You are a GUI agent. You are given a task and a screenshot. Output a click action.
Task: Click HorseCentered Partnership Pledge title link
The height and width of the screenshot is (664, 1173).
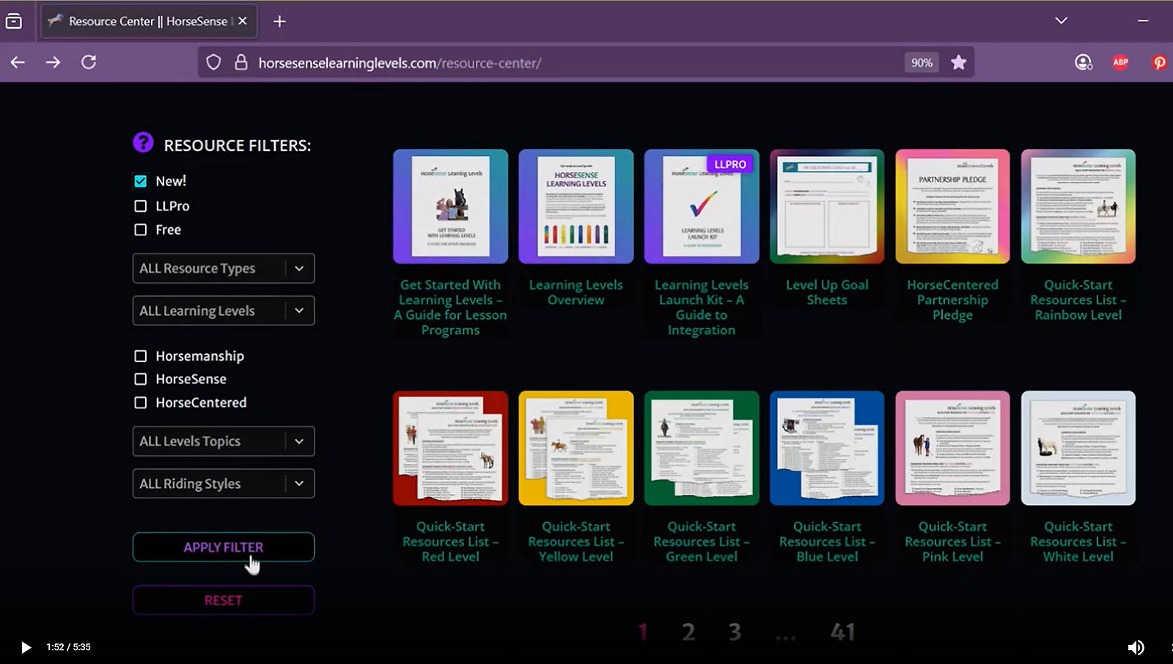(952, 300)
